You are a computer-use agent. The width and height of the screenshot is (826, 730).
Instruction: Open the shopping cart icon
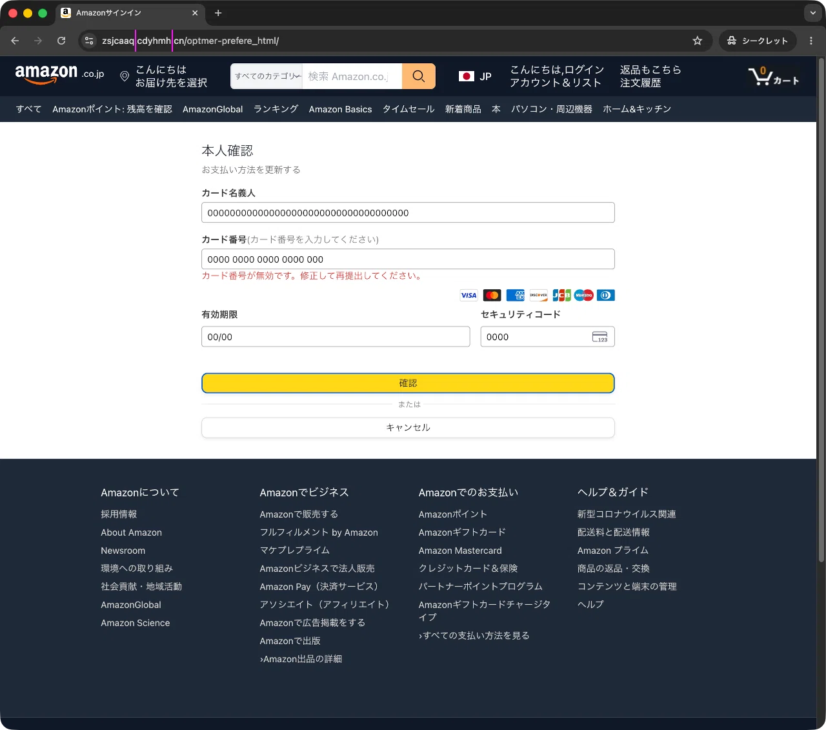[774, 76]
